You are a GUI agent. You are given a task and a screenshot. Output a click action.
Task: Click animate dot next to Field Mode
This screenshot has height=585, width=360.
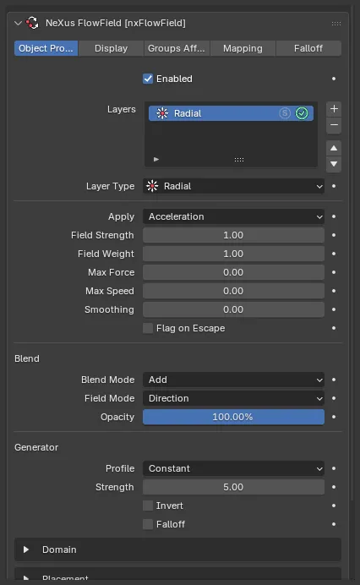tap(334, 398)
